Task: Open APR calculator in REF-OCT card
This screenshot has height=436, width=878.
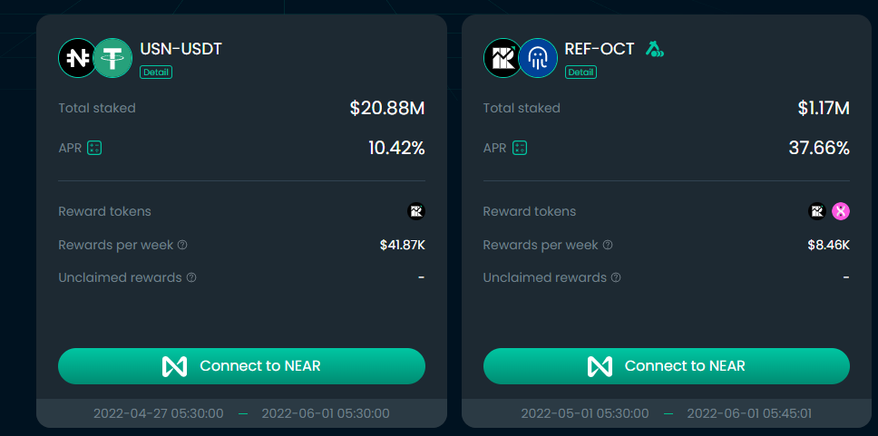Action: click(520, 149)
